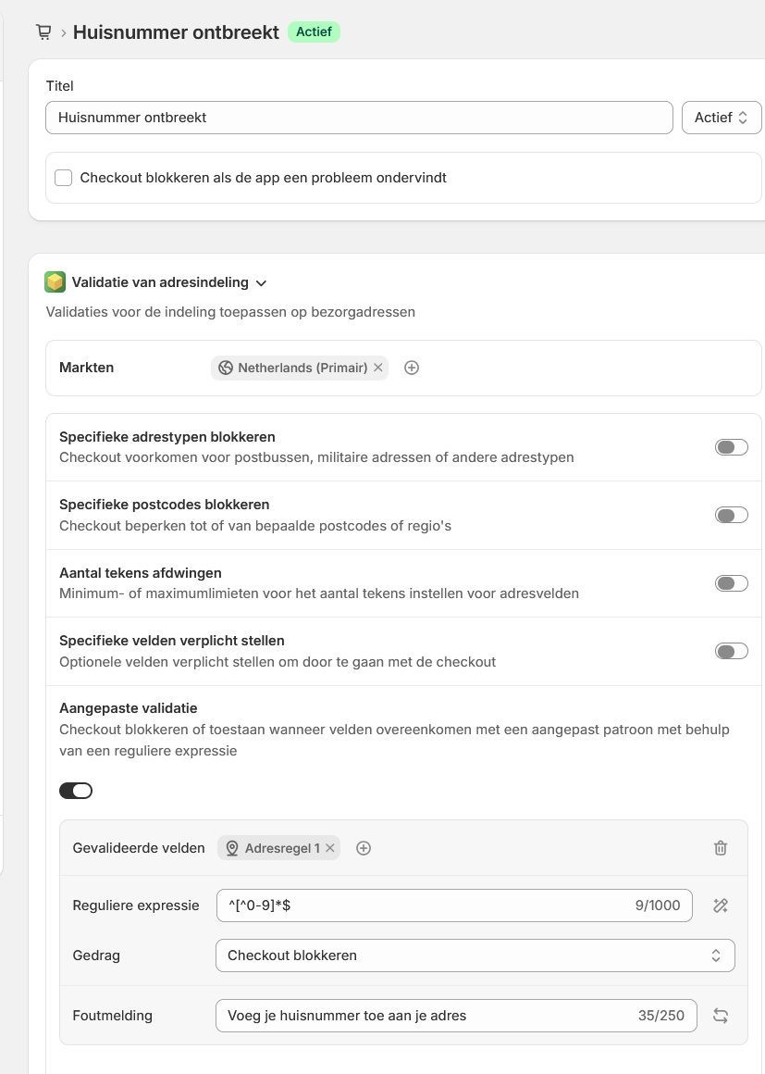Viewport: 765px width, 1074px height.
Task: Click the checkout cart breadcrumb icon
Action: pyautogui.click(x=43, y=32)
